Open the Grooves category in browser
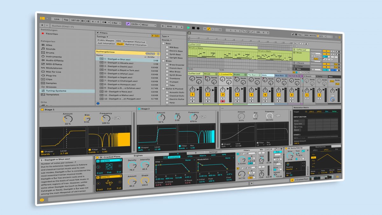The width and height of the screenshot is (382, 215). (x=51, y=87)
